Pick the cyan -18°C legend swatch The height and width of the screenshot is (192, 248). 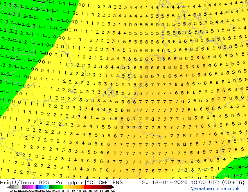pyautogui.click(x=47, y=187)
